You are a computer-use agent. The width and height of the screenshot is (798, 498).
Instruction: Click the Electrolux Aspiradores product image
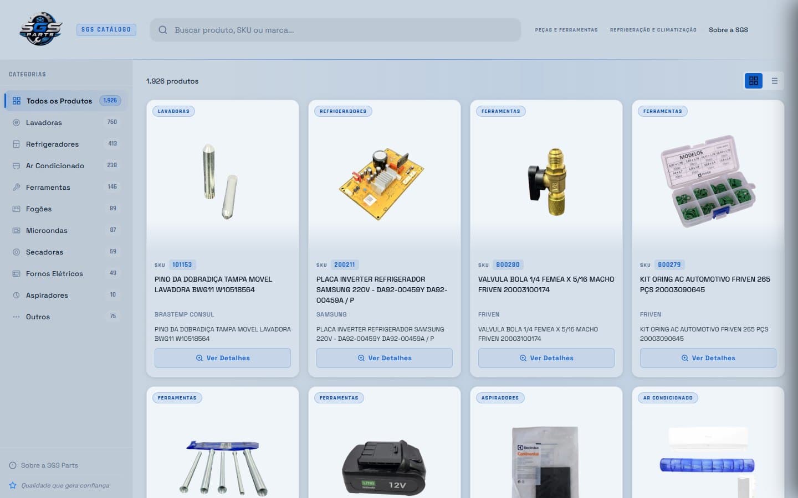(545, 463)
